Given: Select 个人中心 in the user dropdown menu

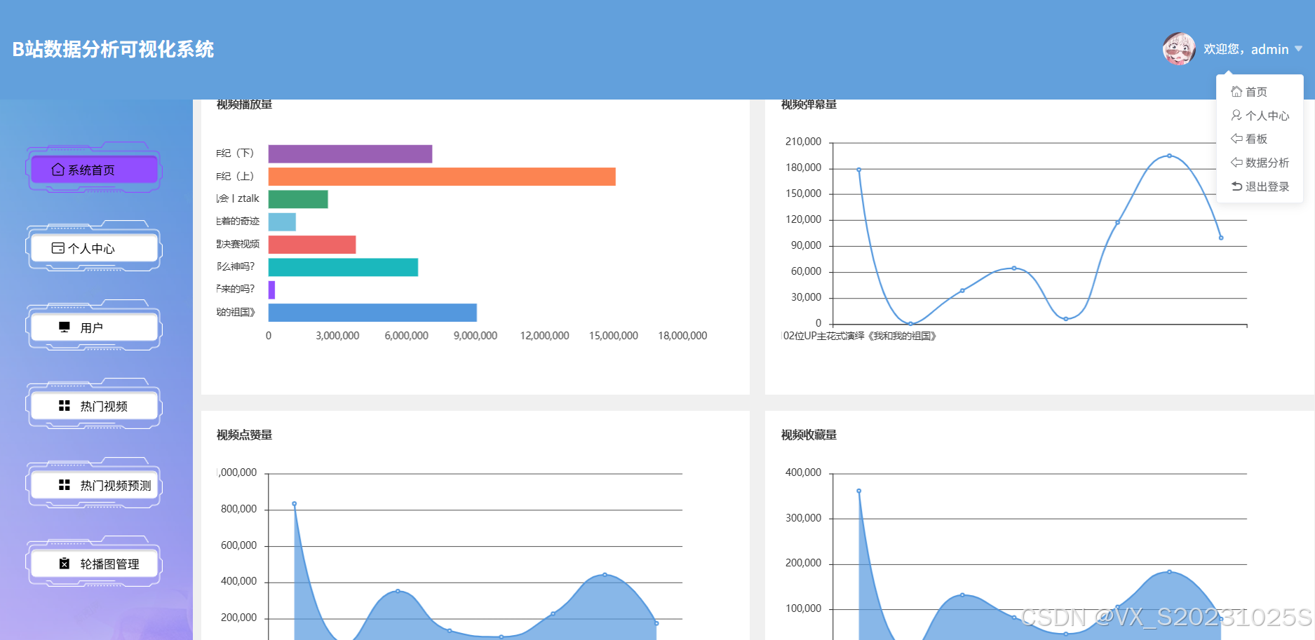Looking at the screenshot, I should click(1260, 116).
